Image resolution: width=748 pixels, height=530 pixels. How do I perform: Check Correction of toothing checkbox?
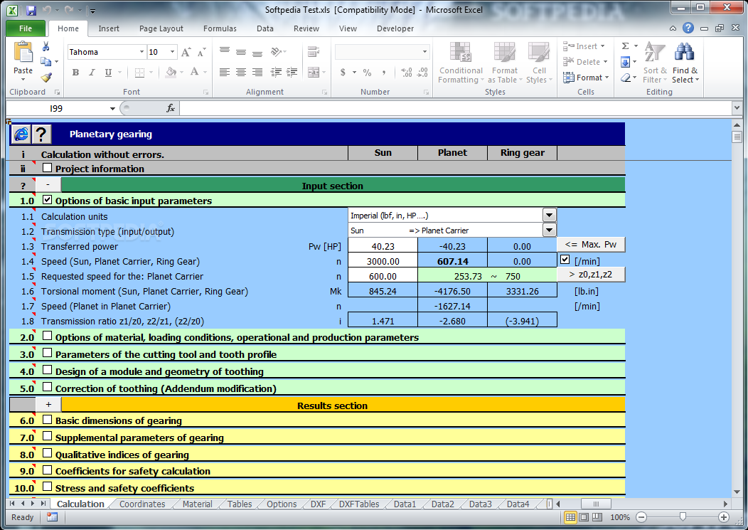(47, 387)
